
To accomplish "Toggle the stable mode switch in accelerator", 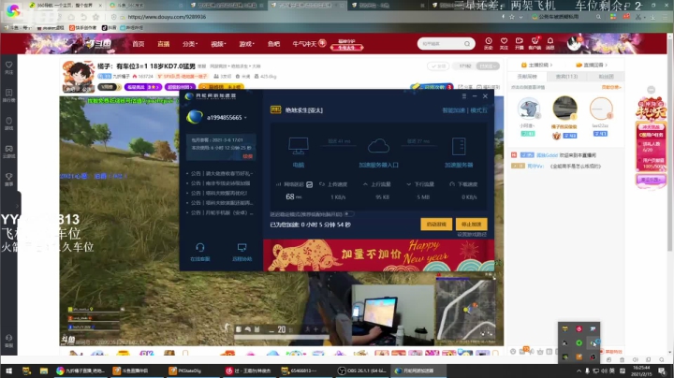I will pyautogui.click(x=349, y=214).
